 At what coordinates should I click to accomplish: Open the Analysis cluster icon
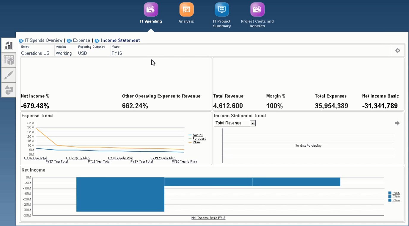pyautogui.click(x=186, y=9)
